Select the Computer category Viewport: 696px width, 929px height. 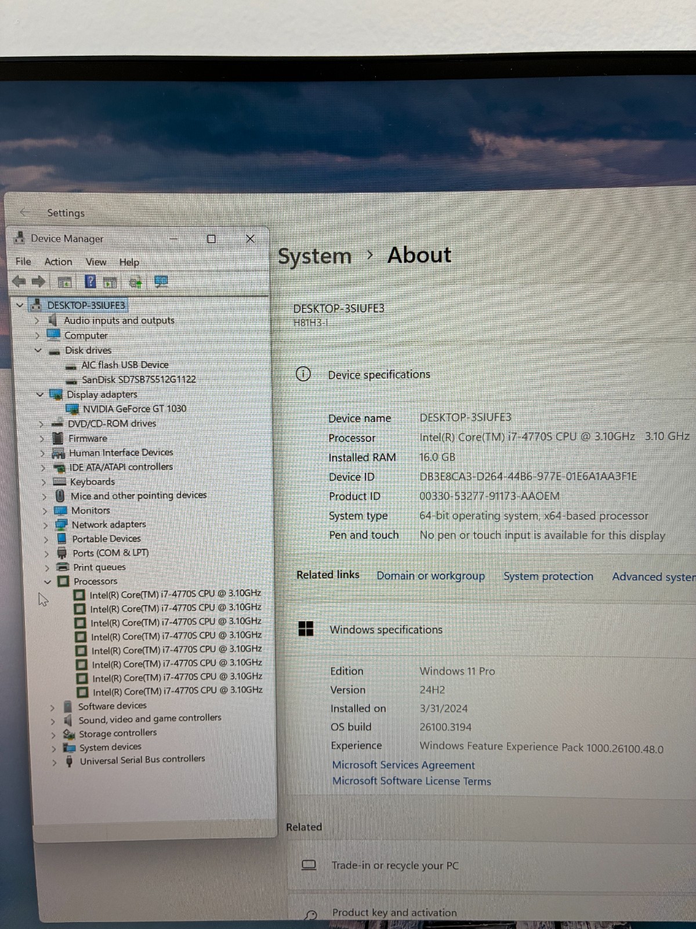click(86, 336)
